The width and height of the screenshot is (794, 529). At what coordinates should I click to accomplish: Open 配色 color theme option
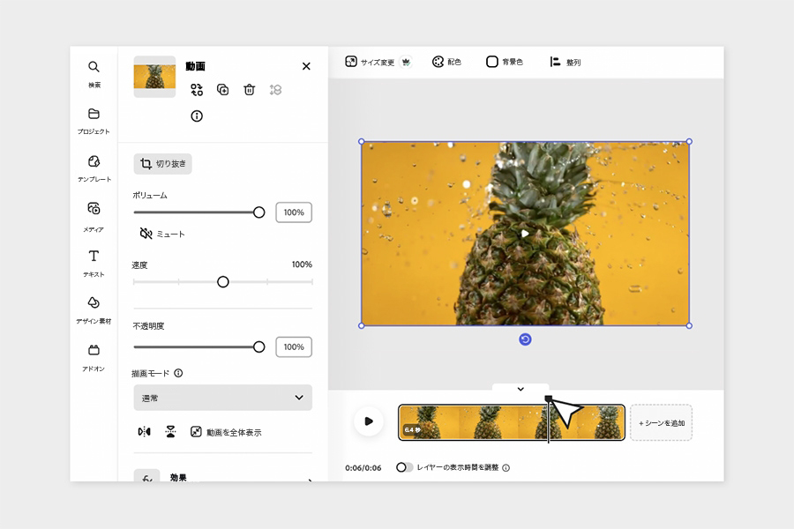[446, 62]
